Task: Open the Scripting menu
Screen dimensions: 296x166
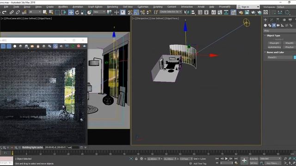Action: 158,7
